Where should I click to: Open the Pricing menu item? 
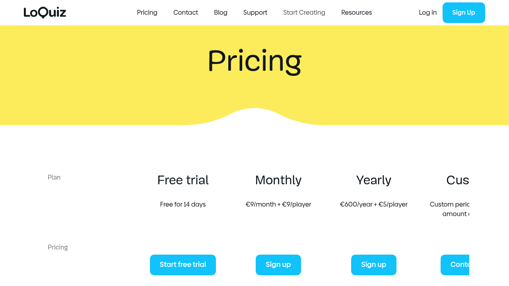[x=147, y=13]
